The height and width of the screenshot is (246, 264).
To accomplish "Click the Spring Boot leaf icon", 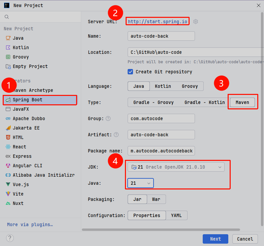I will point(8,100).
